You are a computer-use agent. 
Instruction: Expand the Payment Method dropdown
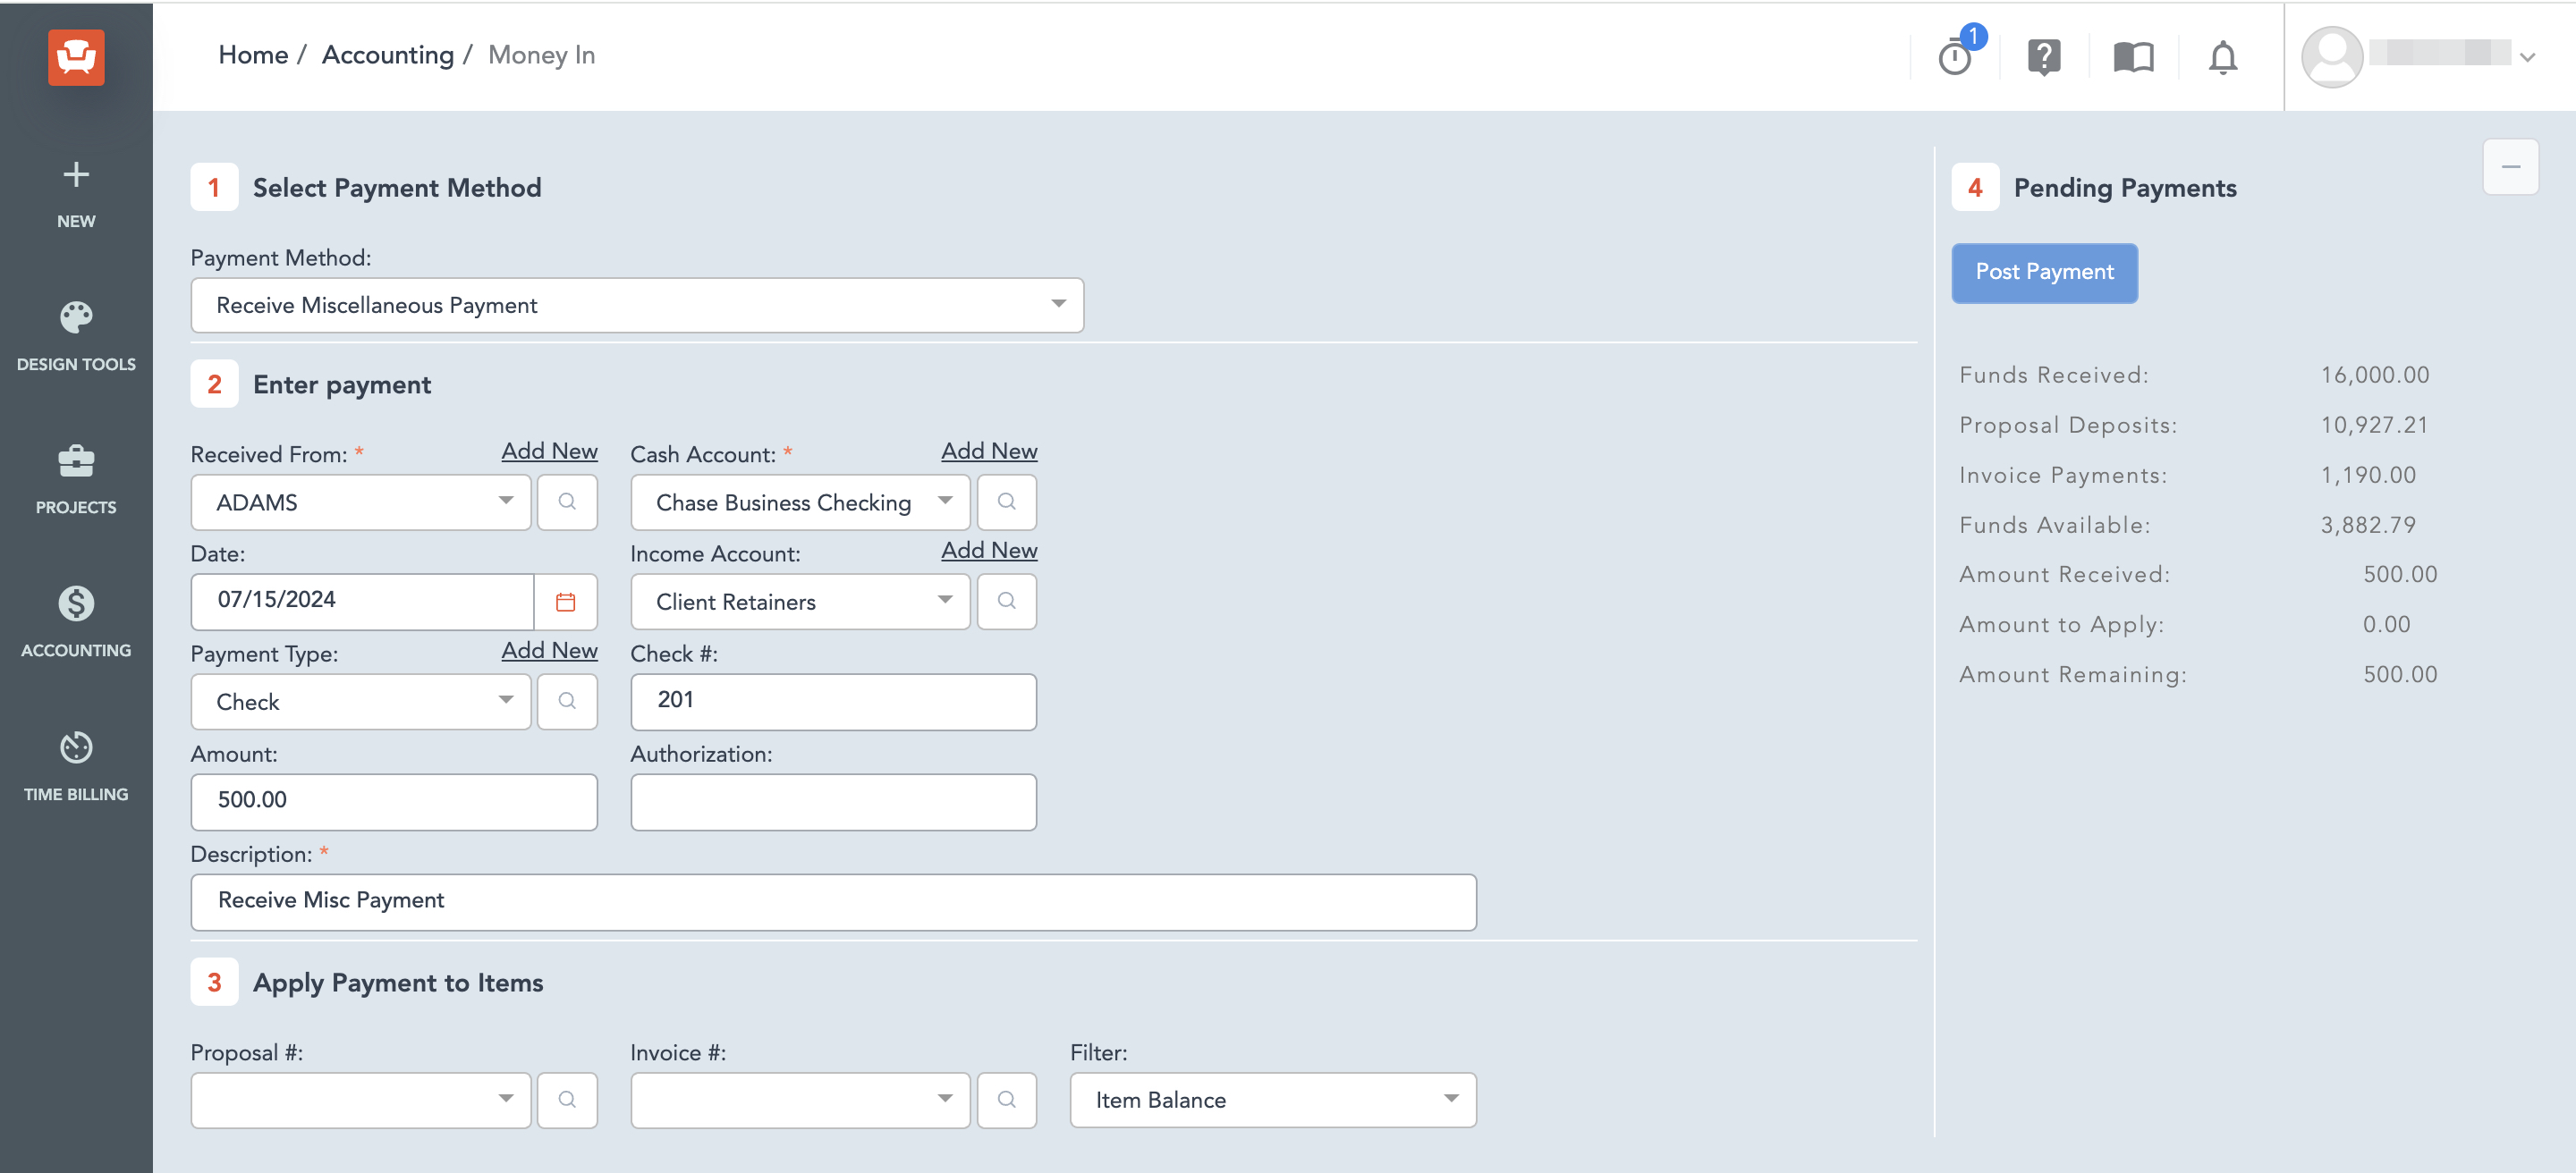637,305
